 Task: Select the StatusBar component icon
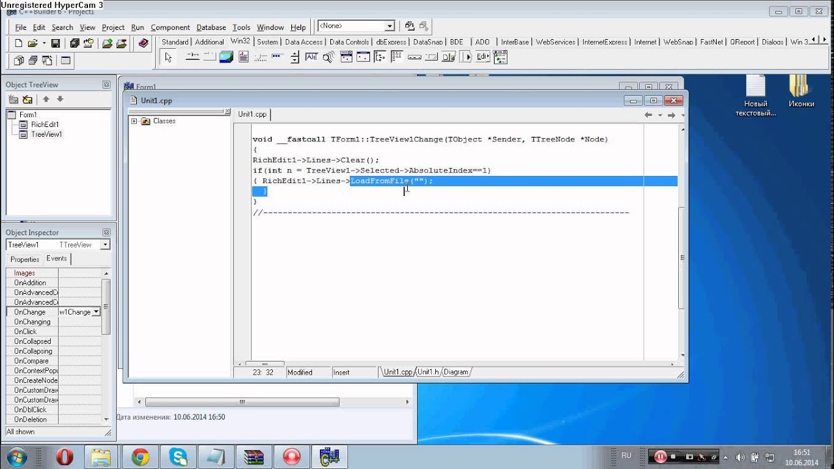point(431,57)
